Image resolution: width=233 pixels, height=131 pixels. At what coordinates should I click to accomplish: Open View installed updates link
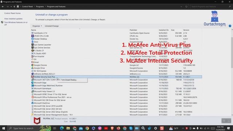[x=13, y=19]
